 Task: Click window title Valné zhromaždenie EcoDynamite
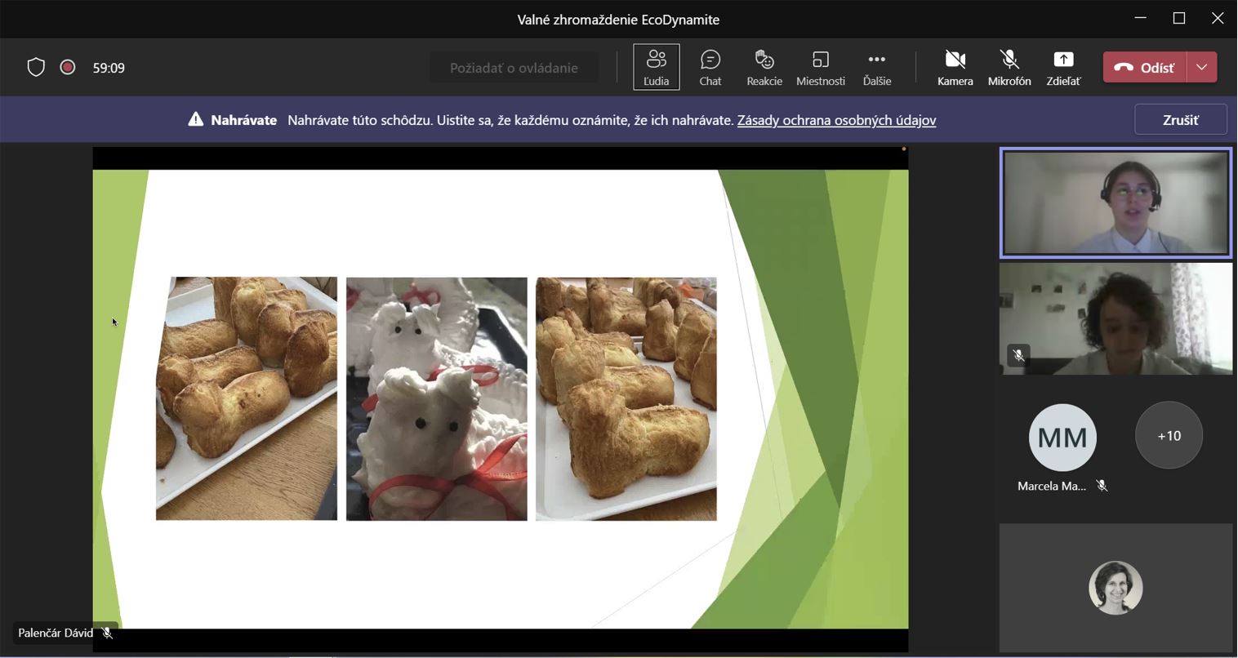point(618,19)
